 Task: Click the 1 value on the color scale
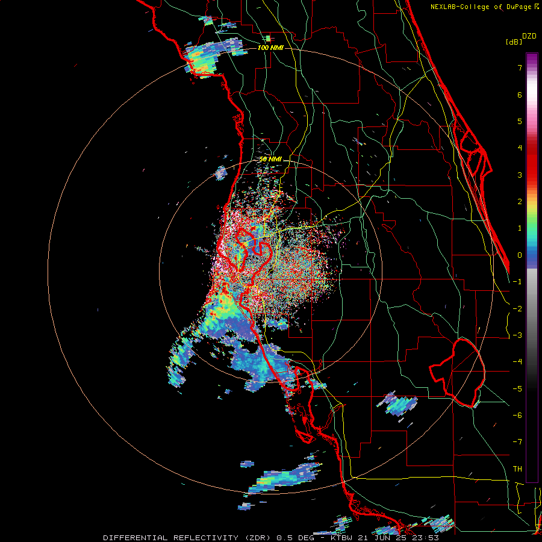click(520, 228)
